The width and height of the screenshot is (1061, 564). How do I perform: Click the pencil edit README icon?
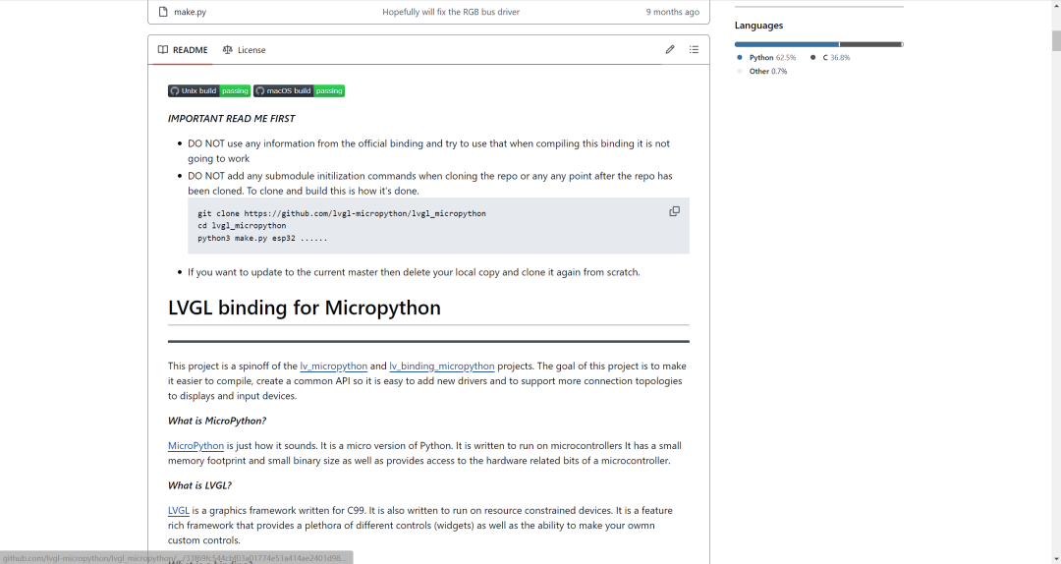tap(670, 49)
